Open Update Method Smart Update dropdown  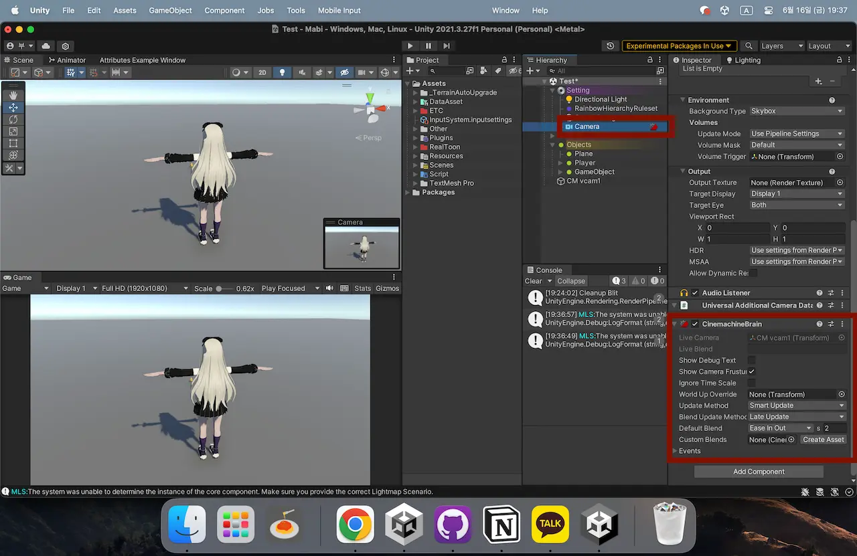[797, 405]
